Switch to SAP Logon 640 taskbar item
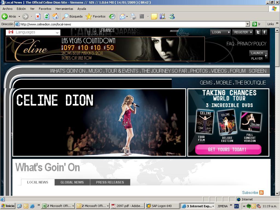Viewport: 280px width, 210px height. coord(162,206)
